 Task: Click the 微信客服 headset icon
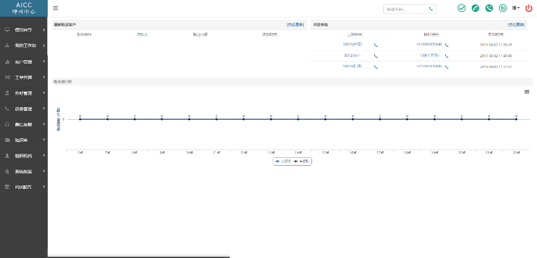(7, 125)
